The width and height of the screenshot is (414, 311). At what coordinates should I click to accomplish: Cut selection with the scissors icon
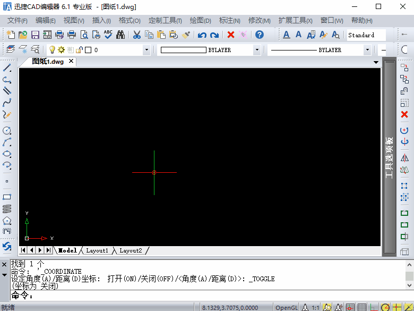pyautogui.click(x=137, y=35)
